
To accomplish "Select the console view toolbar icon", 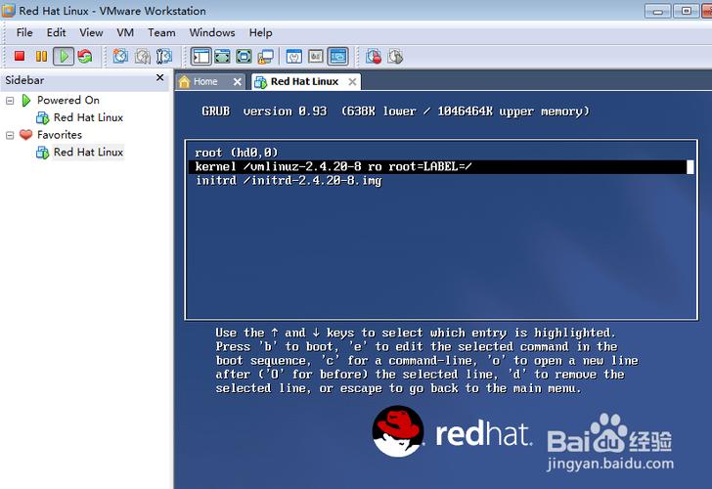I will pos(337,57).
